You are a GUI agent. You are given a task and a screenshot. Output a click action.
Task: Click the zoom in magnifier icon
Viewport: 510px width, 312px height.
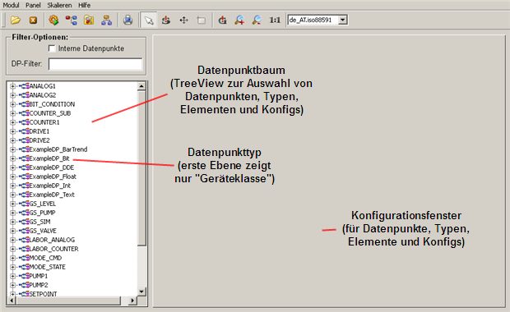239,21
